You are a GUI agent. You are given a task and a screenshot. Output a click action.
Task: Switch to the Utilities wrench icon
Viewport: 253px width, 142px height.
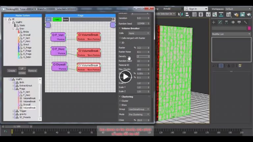pos(245,22)
